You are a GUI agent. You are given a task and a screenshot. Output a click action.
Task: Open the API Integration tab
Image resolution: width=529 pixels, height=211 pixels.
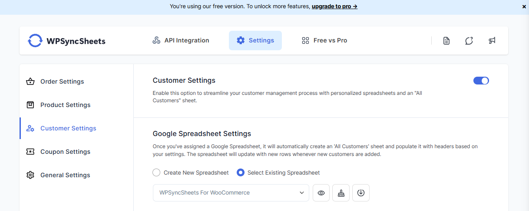coord(181,40)
